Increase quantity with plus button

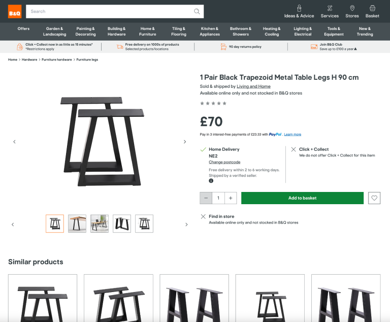tap(231, 198)
